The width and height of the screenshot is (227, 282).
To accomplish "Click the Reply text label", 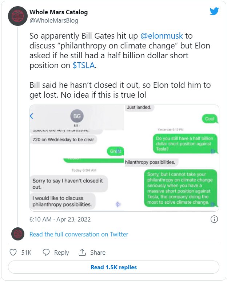I will (x=61, y=252).
